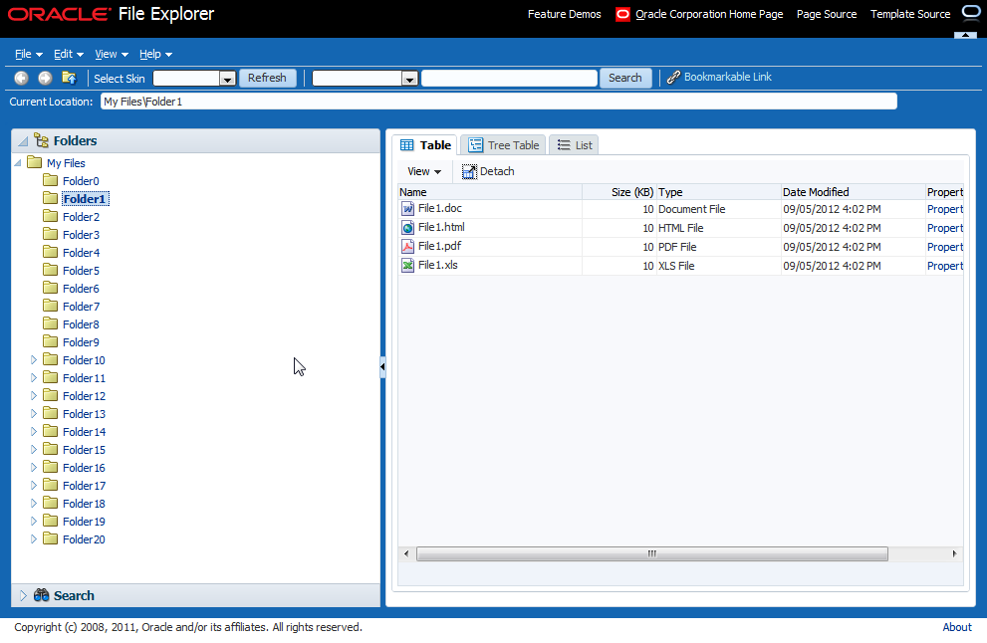Collapse the Folders panel disclosure triangle
This screenshot has width=987, height=643.
pos(23,141)
